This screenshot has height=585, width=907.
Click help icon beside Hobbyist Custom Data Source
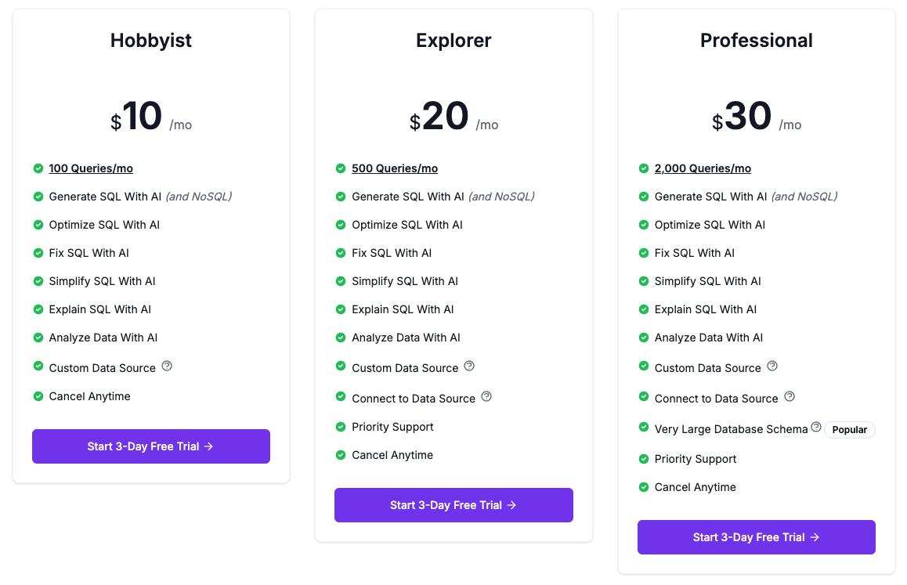coord(167,366)
